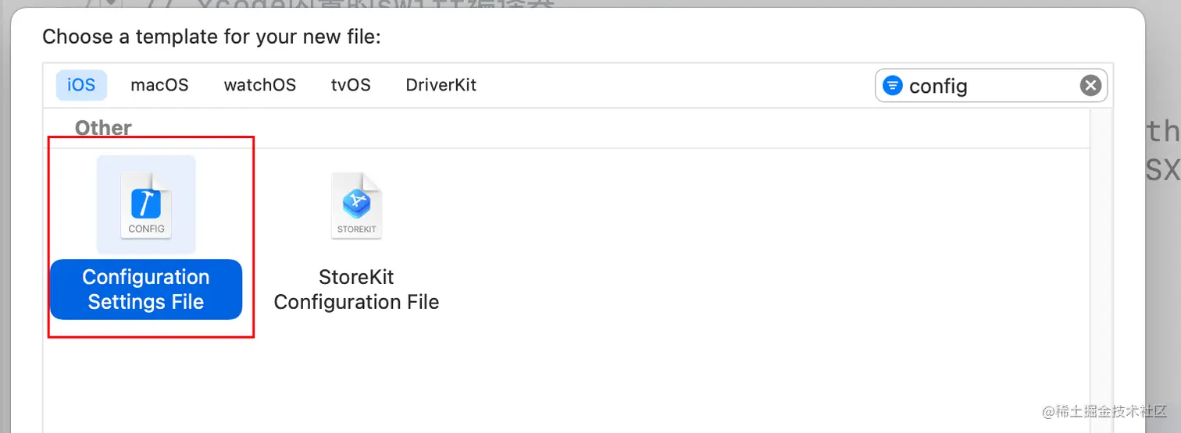Select the tvOS platform tab

(x=351, y=85)
